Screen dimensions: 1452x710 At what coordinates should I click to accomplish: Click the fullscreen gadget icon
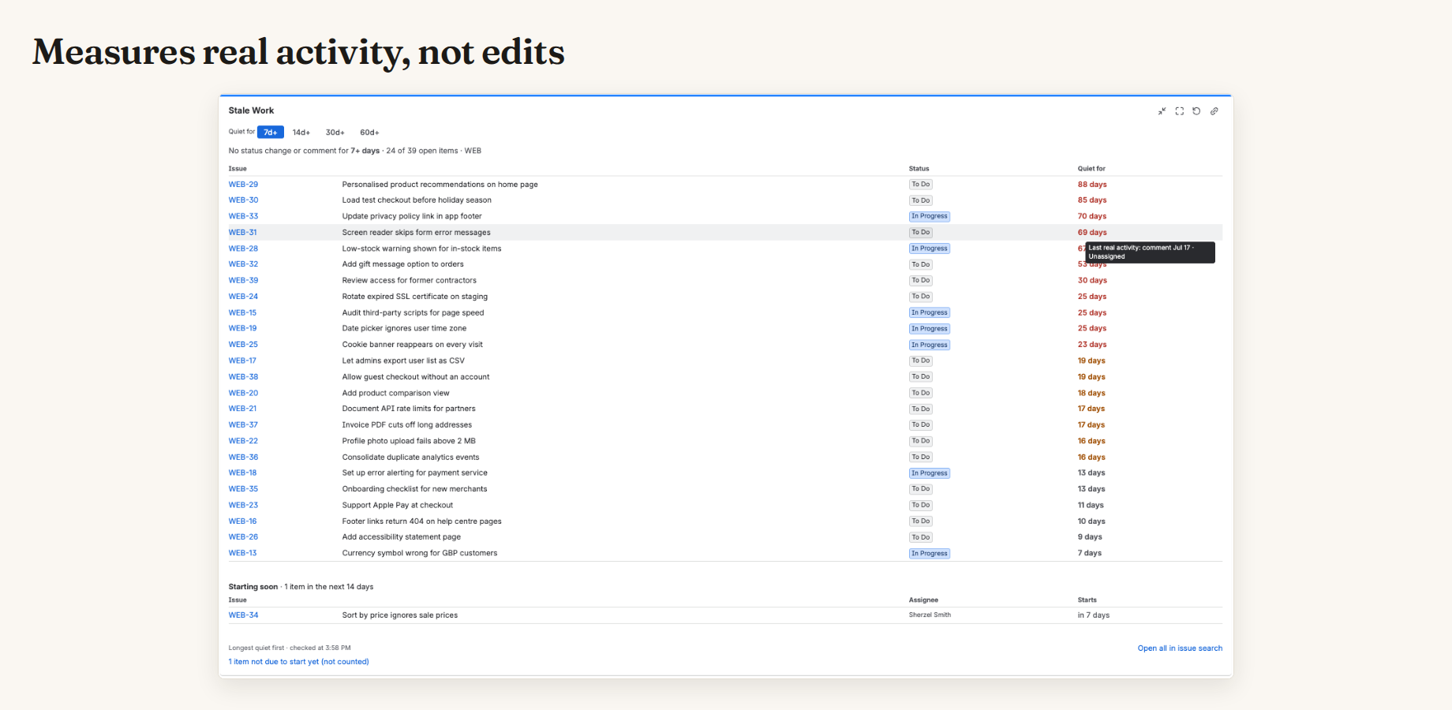click(x=1179, y=111)
